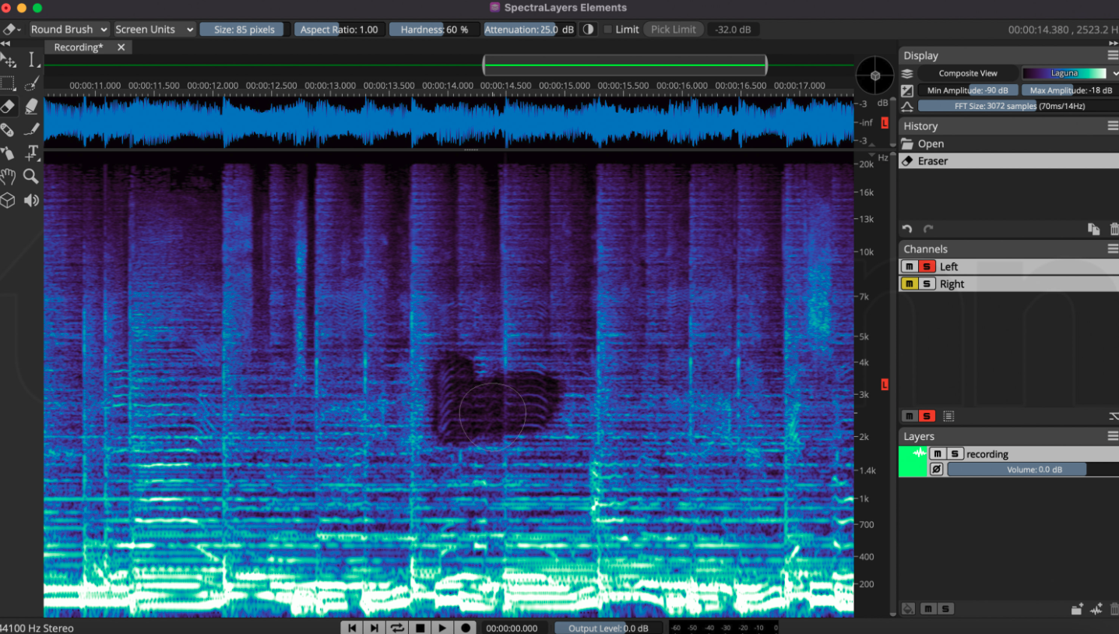Viewport: 1119px width, 634px height.
Task: Click the Composite View button
Action: (x=969, y=72)
